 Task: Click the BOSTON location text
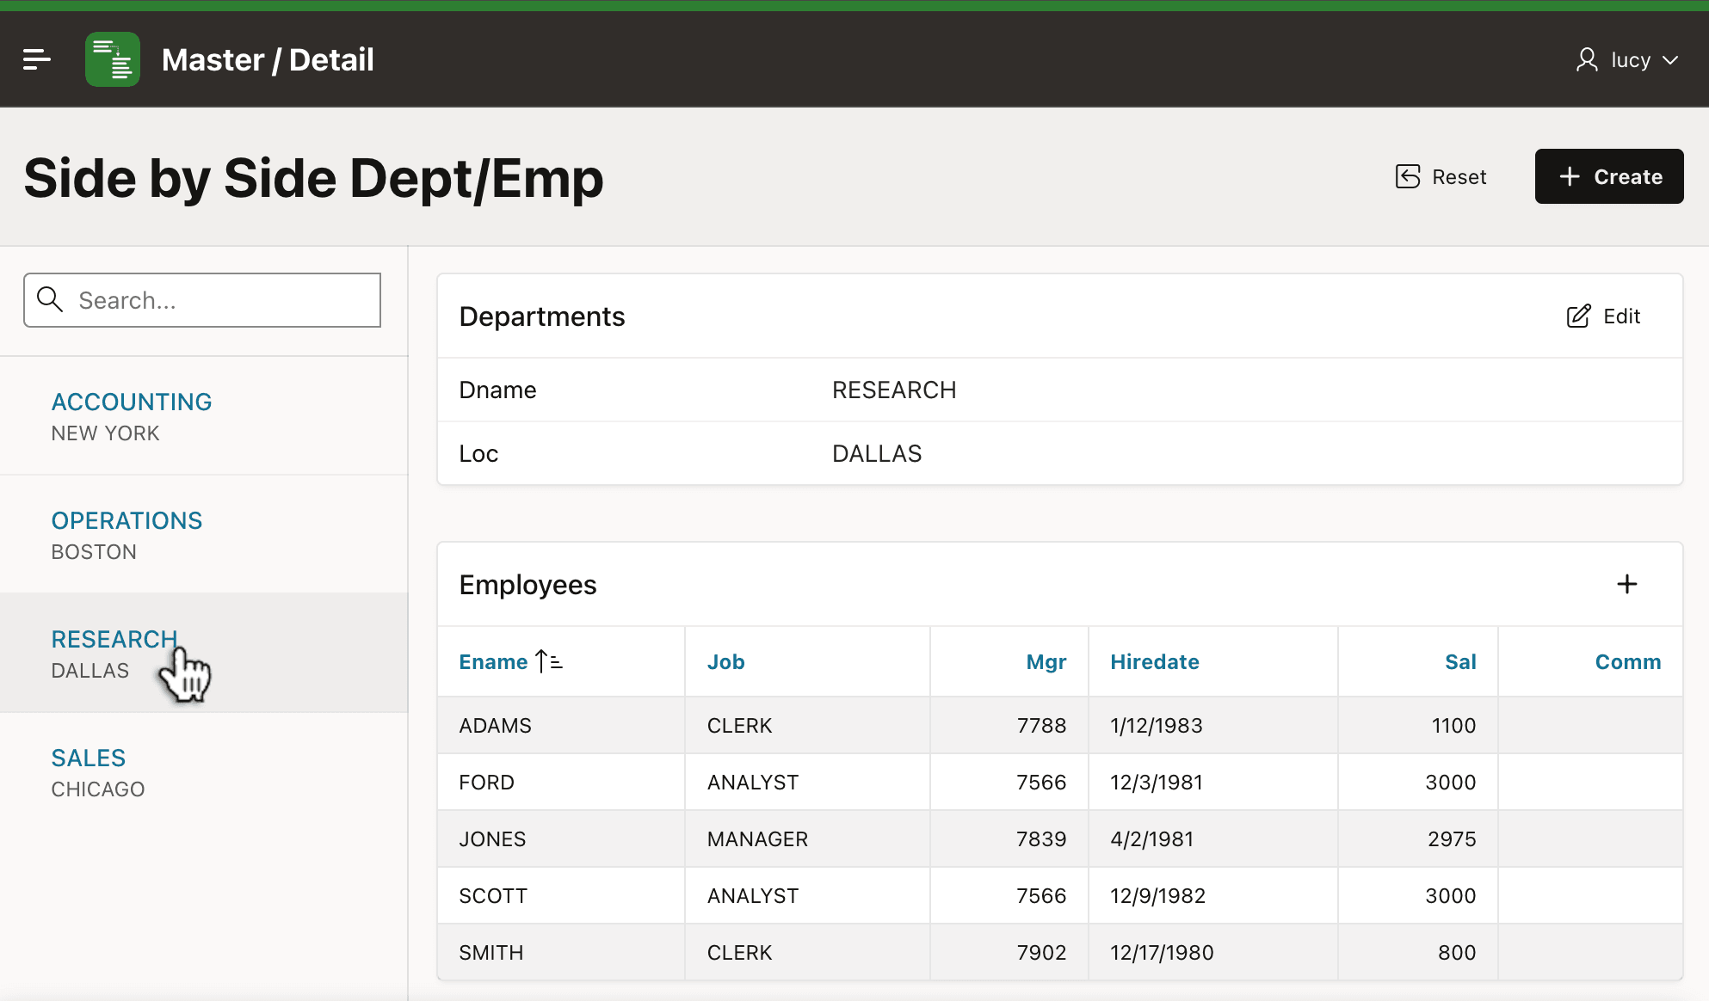point(94,551)
